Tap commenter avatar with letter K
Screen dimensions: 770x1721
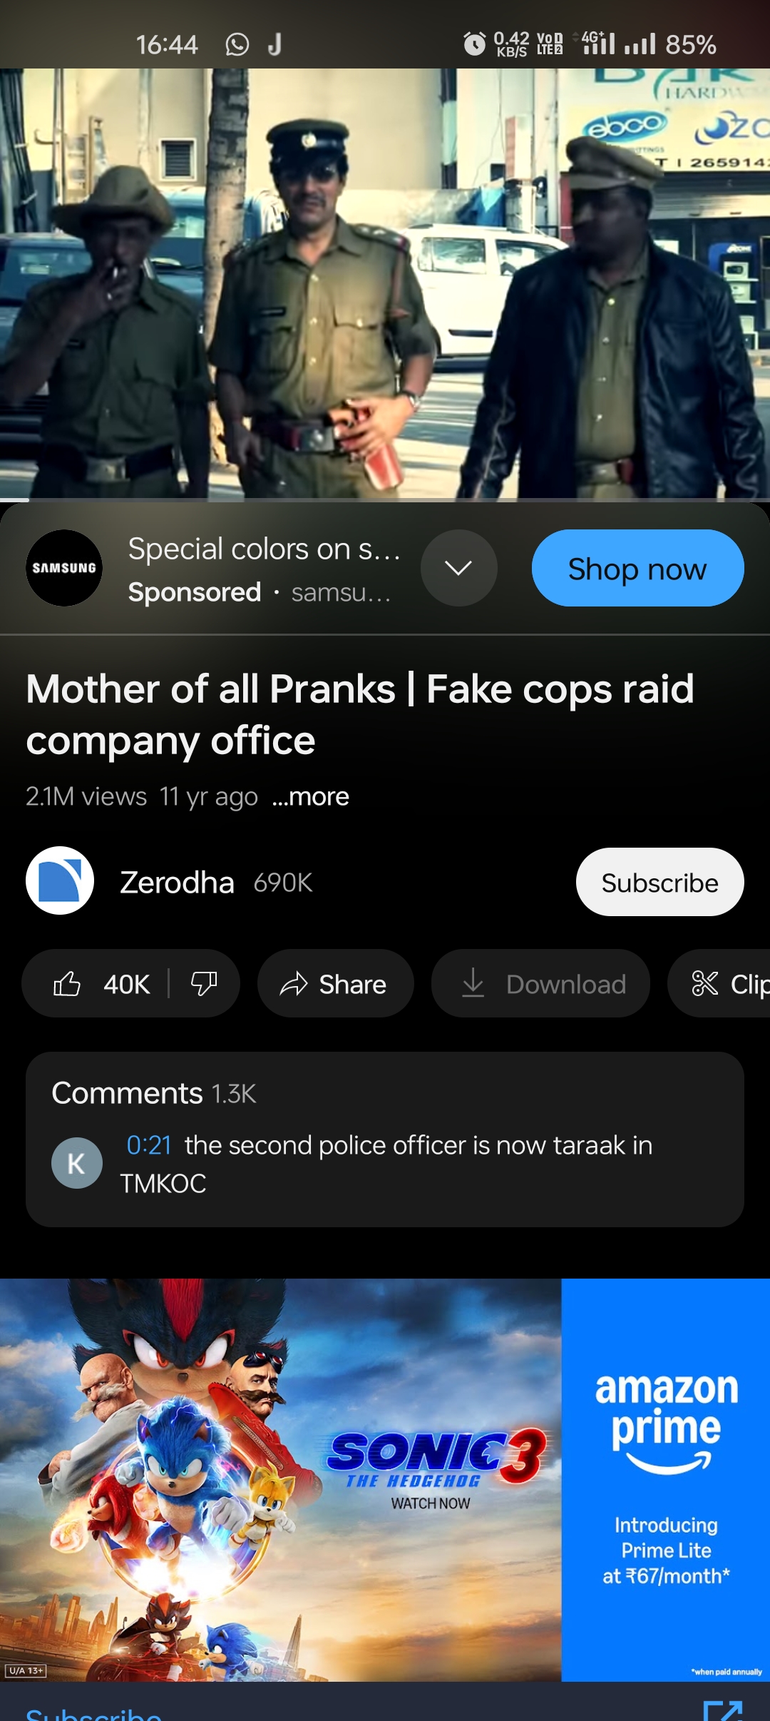77,1163
